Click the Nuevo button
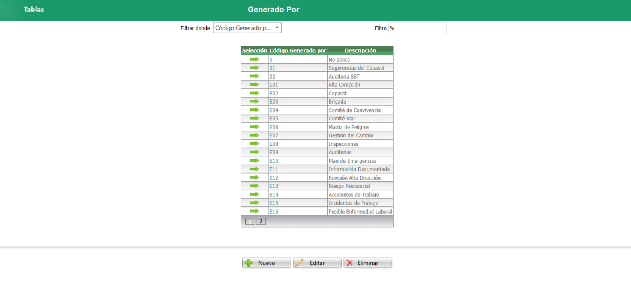 [x=267, y=263]
